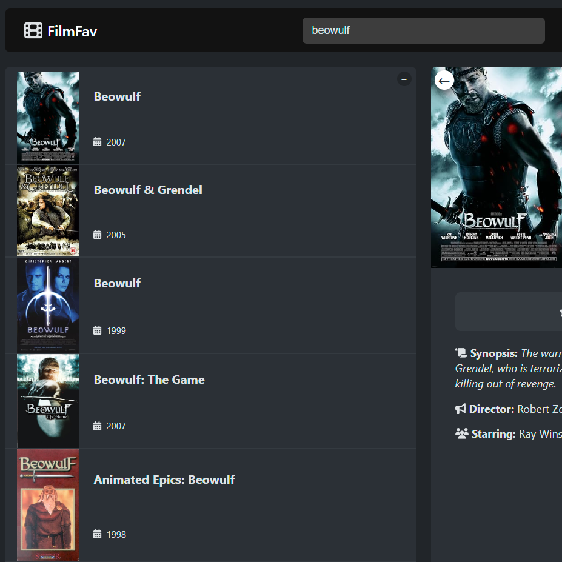This screenshot has height=562, width=562.
Task: Click the calendar icon beside 1999
Action: [97, 330]
